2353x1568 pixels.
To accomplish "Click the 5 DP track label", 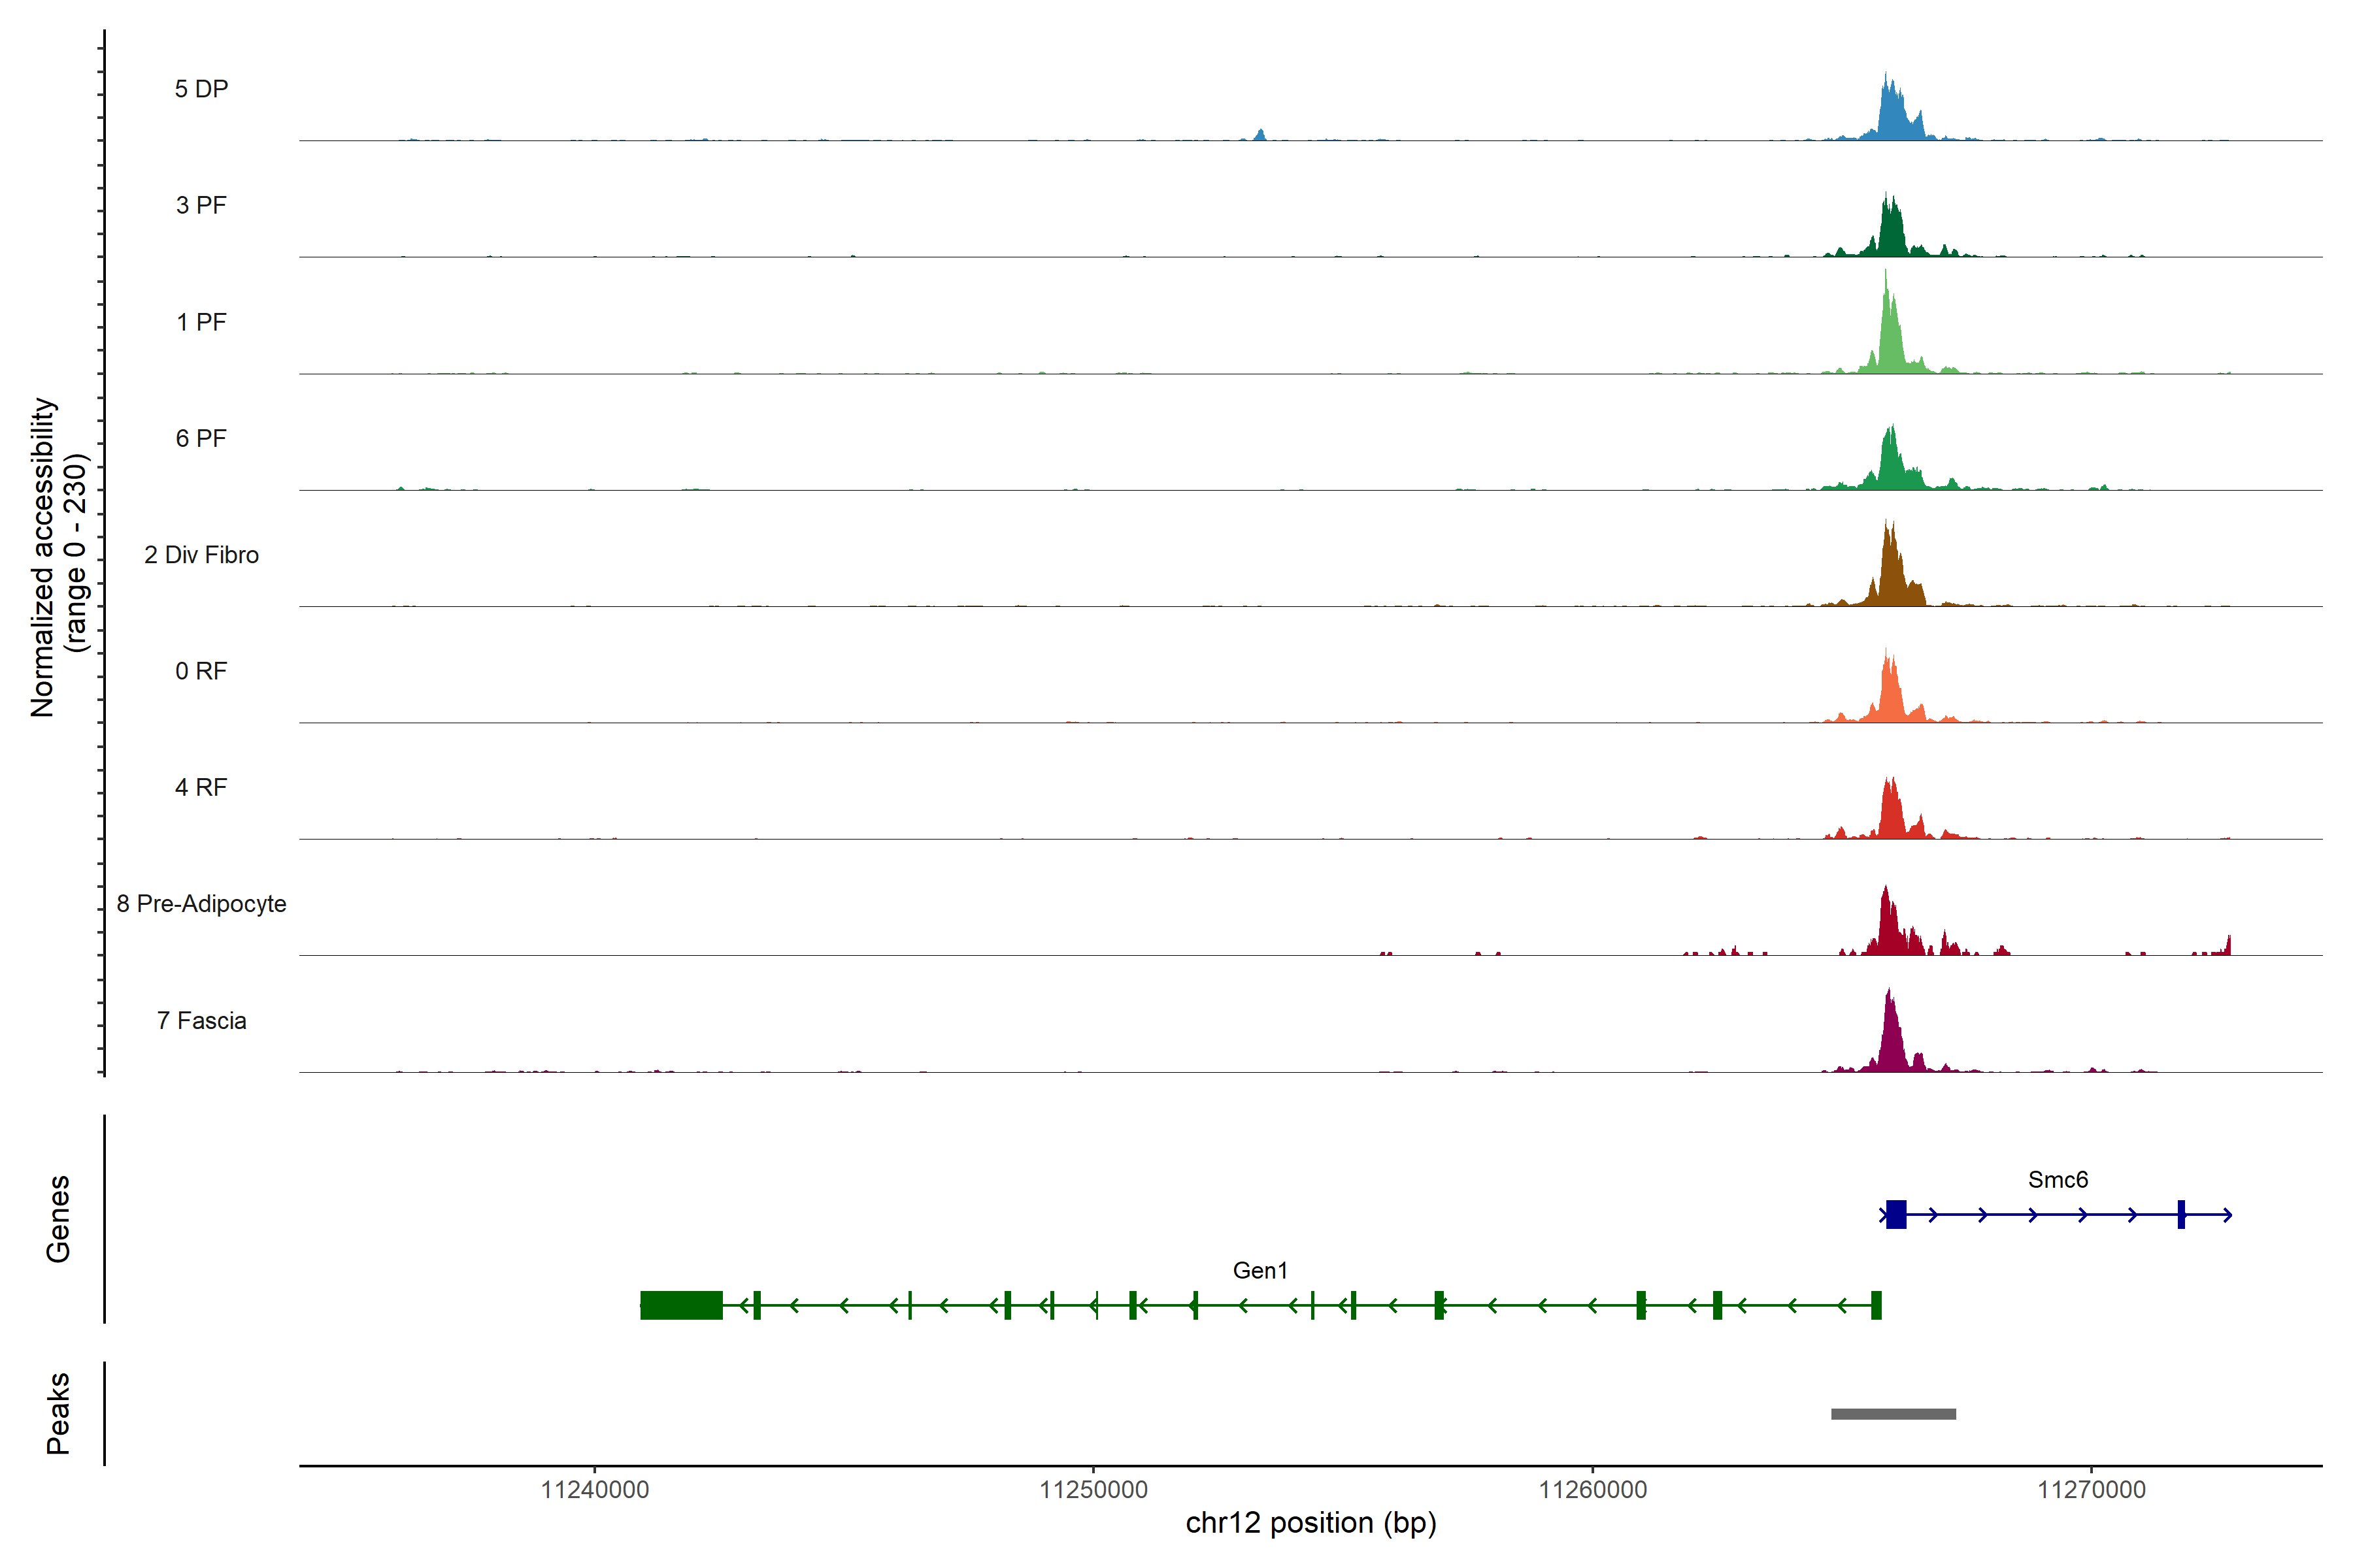I will (x=201, y=89).
